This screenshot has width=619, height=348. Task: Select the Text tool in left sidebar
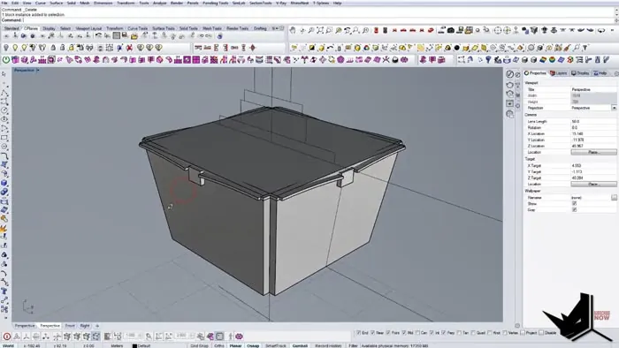pyautogui.click(x=4, y=291)
